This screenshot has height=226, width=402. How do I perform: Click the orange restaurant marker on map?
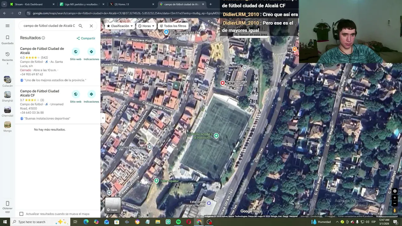click(x=294, y=49)
